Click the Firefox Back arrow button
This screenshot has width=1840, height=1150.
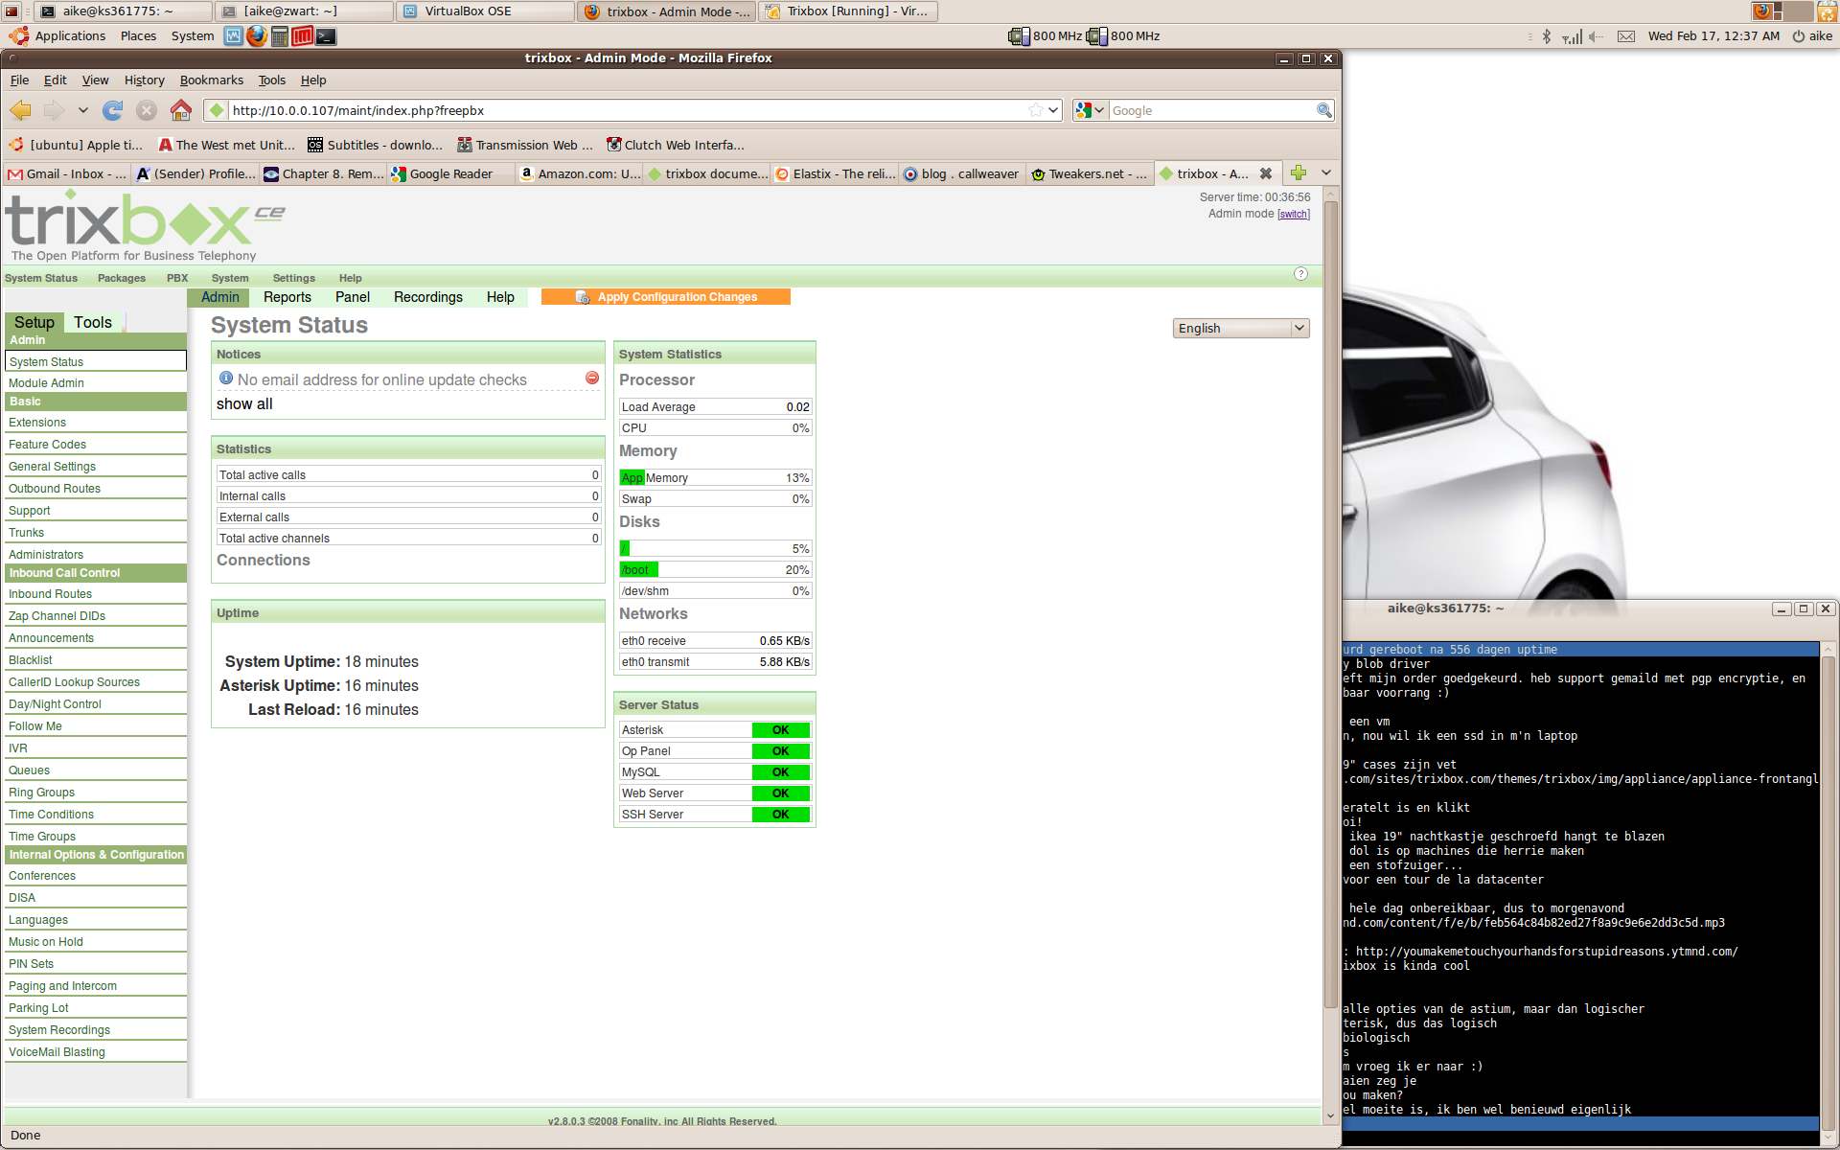(x=21, y=110)
